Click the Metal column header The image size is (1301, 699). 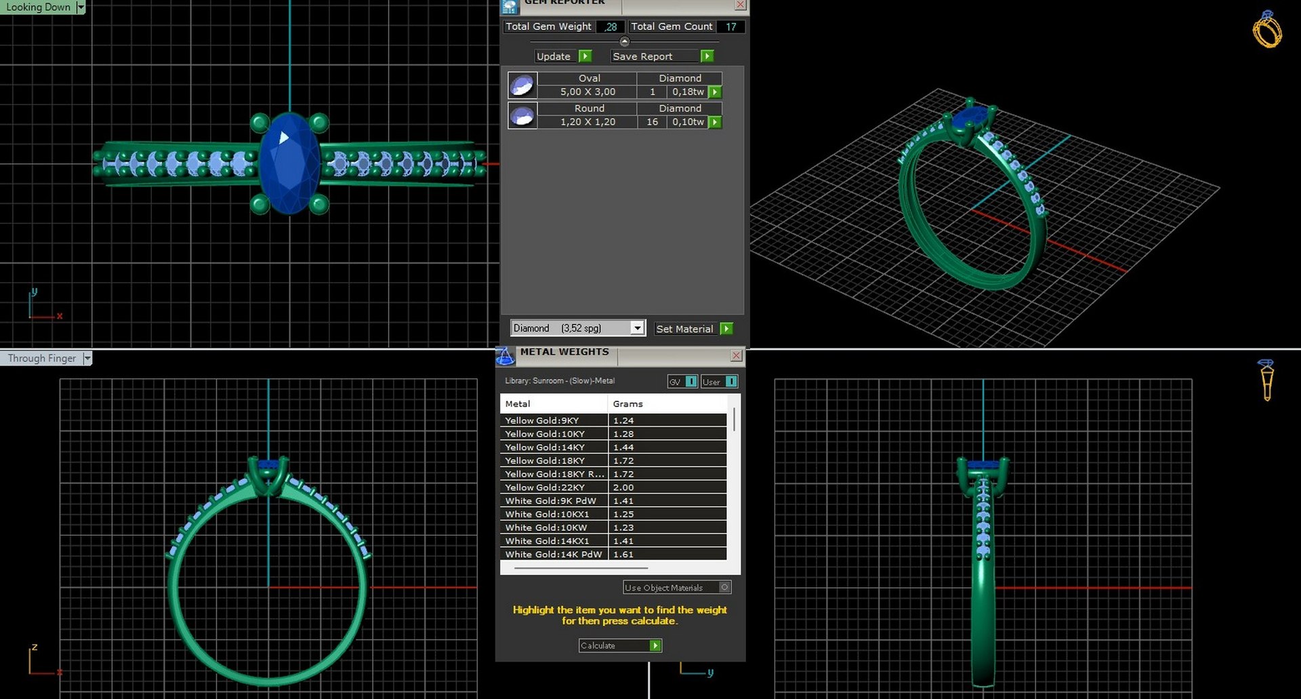[x=554, y=403]
